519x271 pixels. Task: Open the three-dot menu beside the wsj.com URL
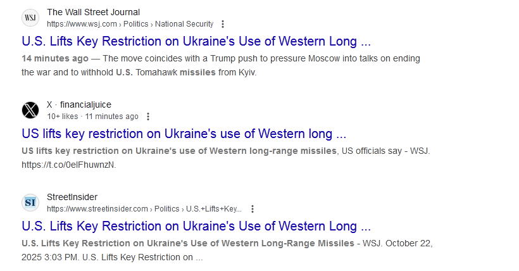click(x=222, y=24)
